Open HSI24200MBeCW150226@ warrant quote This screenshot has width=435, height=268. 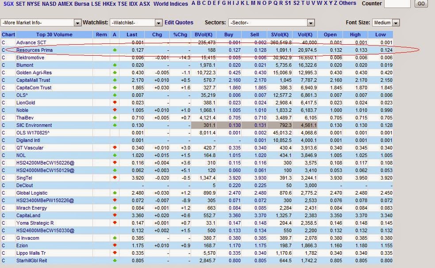click(x=45, y=163)
